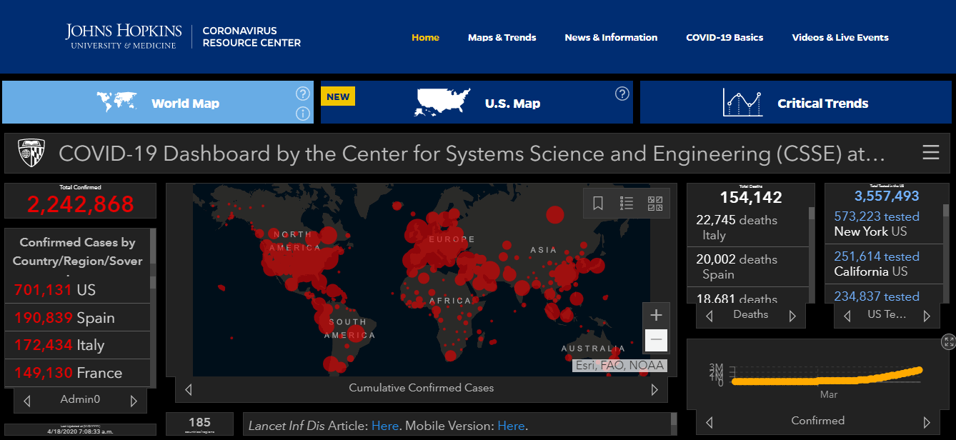Open the Maps & Trends menu

pyautogui.click(x=502, y=37)
